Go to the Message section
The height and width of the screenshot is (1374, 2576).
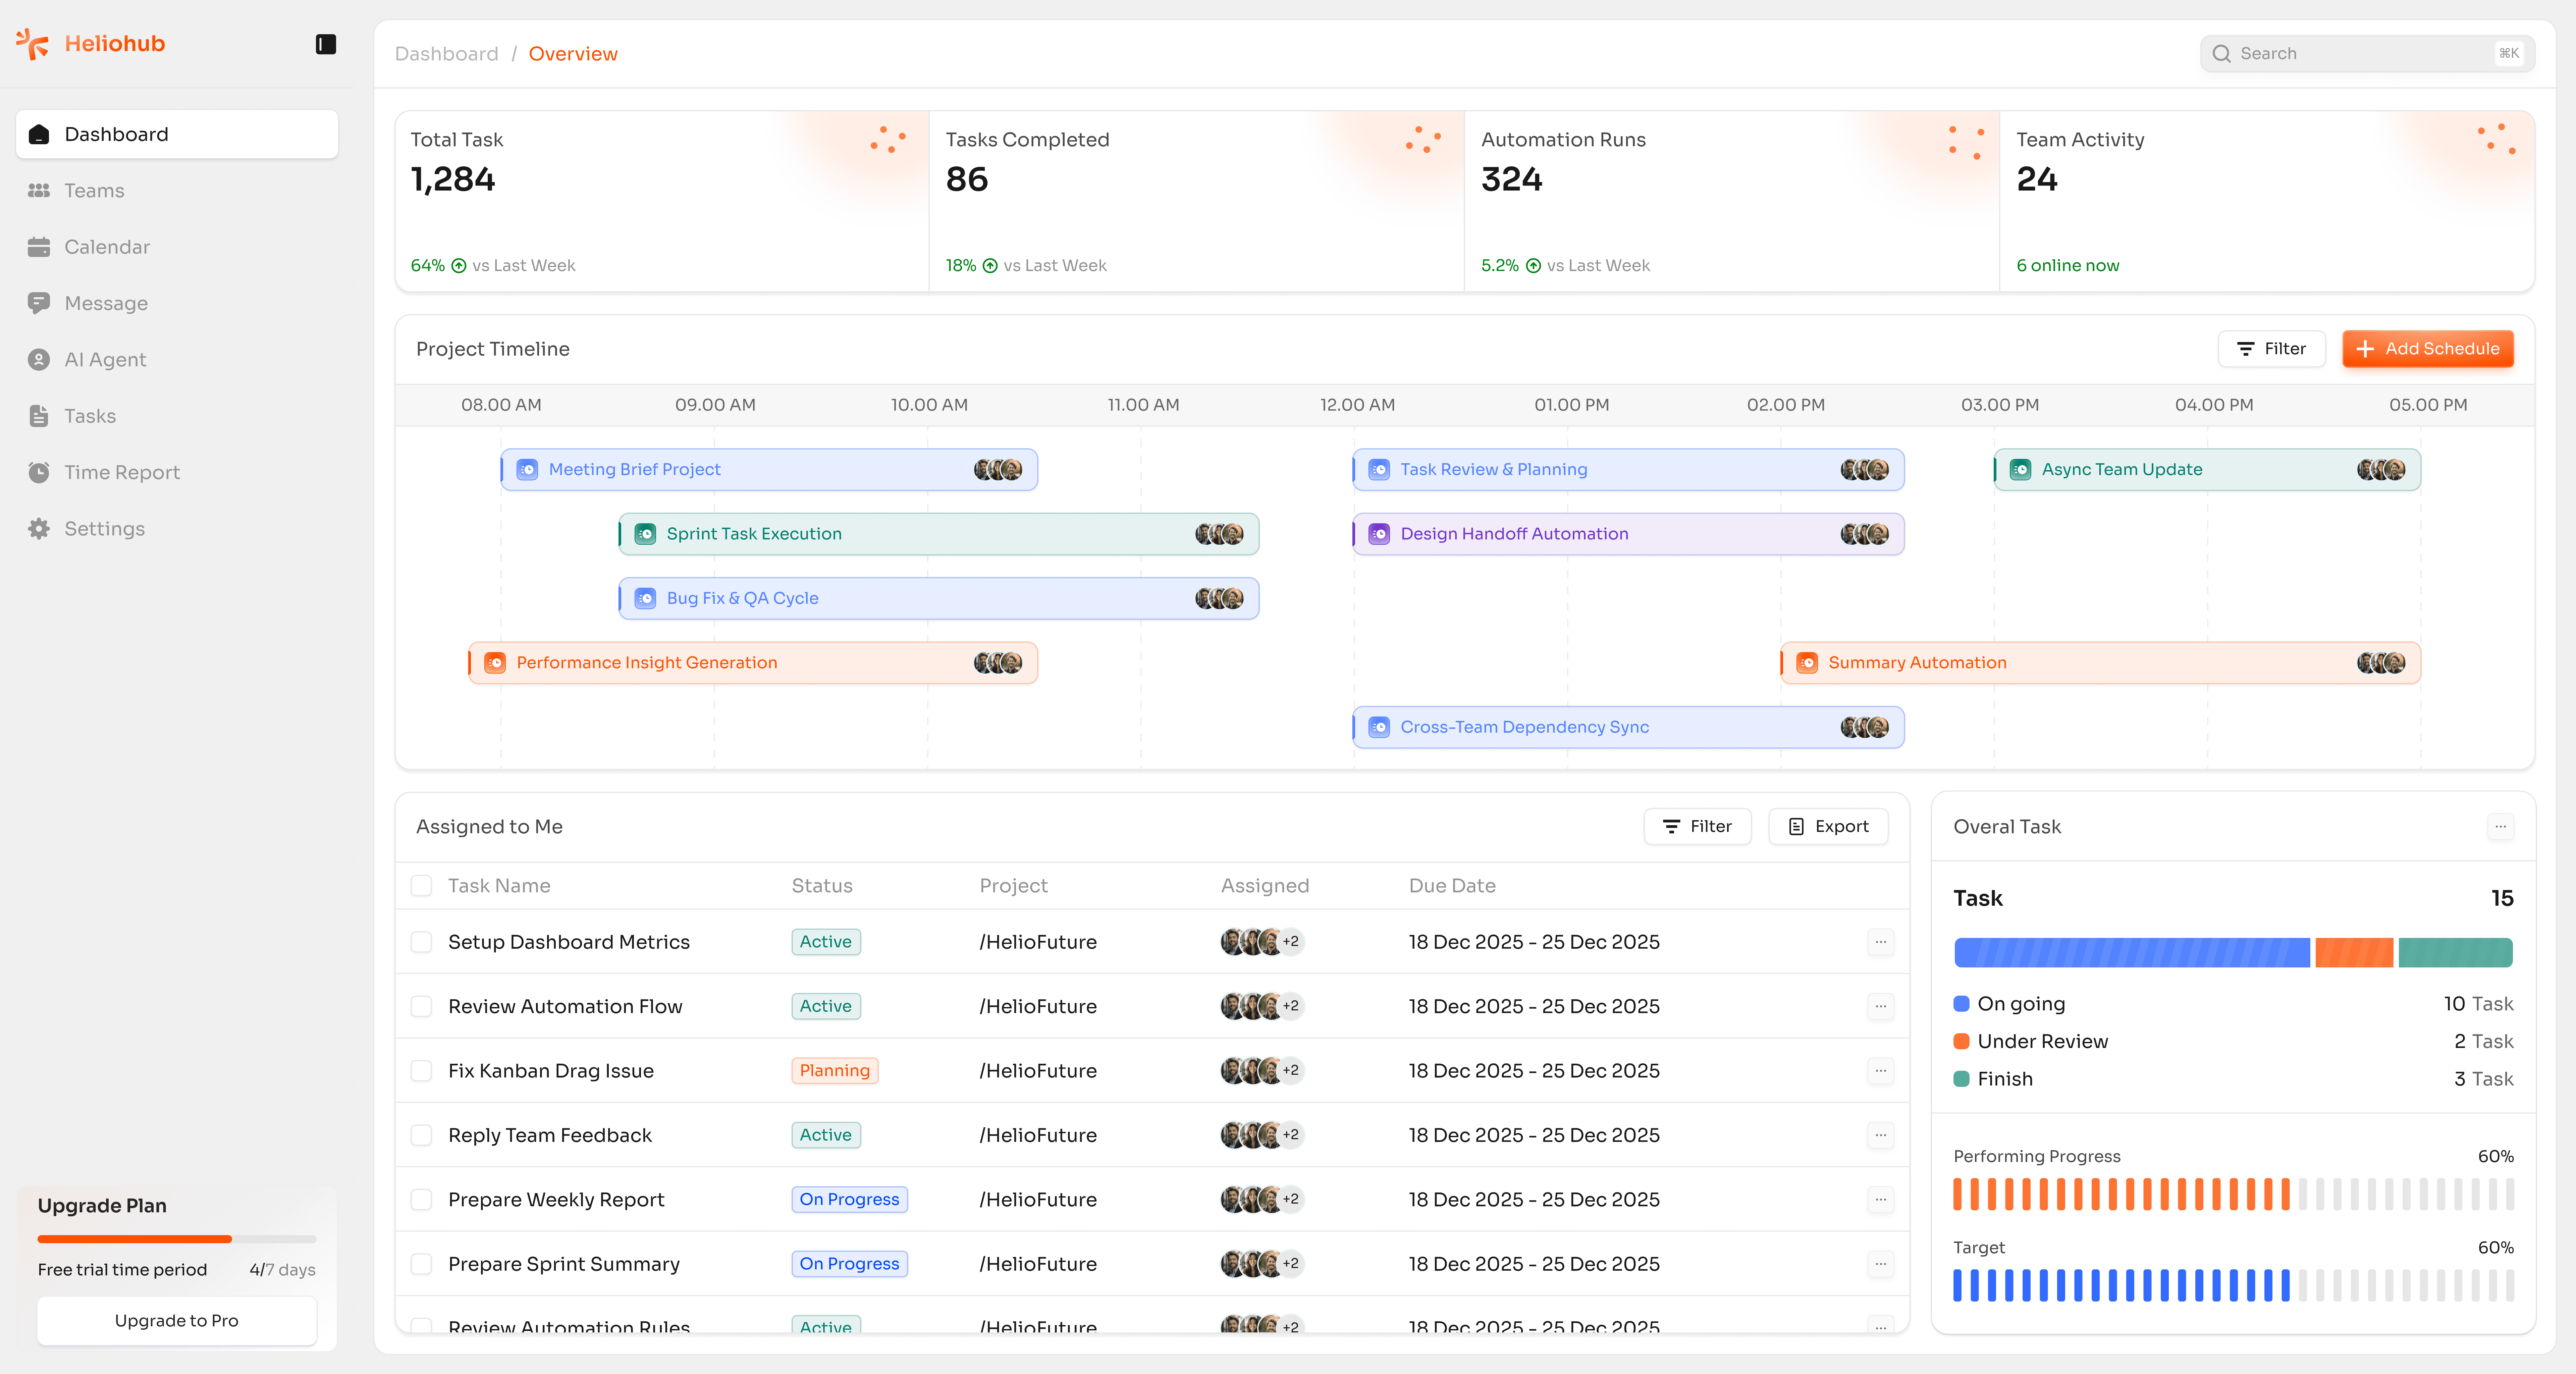click(x=106, y=303)
